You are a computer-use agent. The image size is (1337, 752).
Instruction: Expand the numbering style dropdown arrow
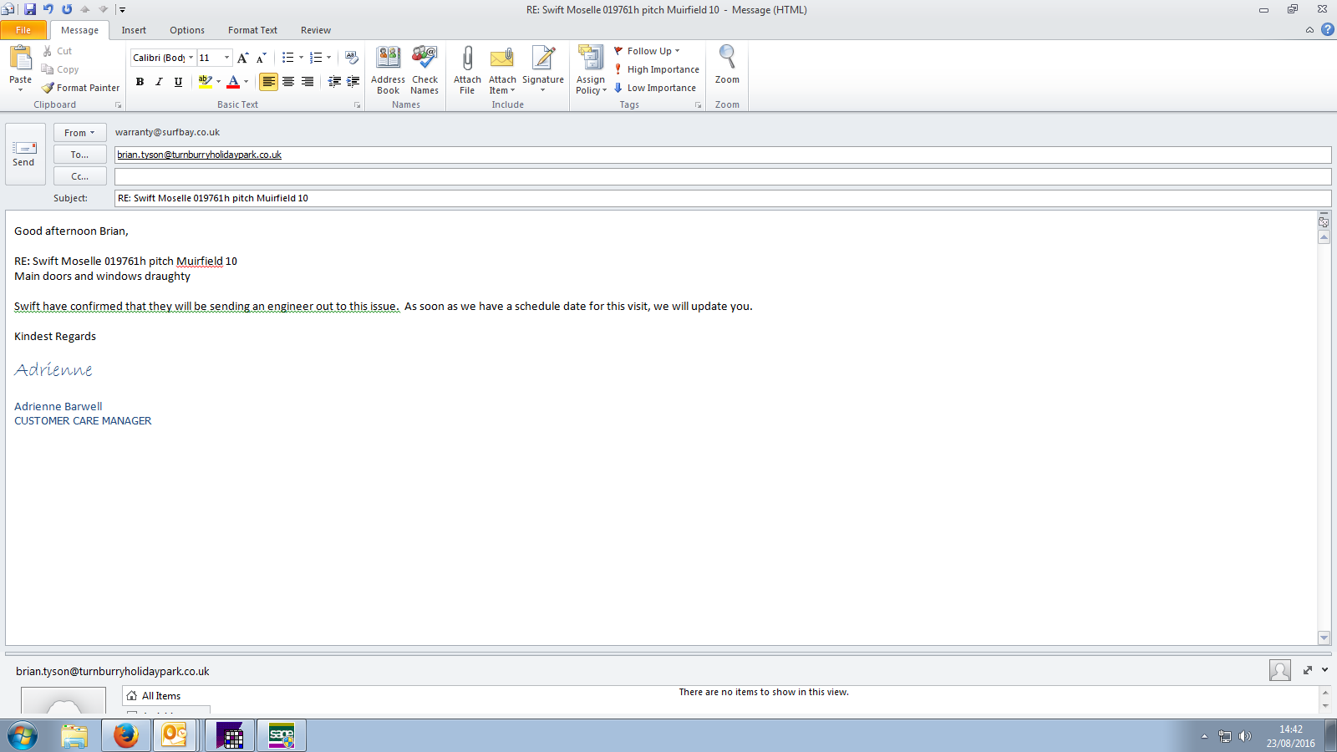328,58
